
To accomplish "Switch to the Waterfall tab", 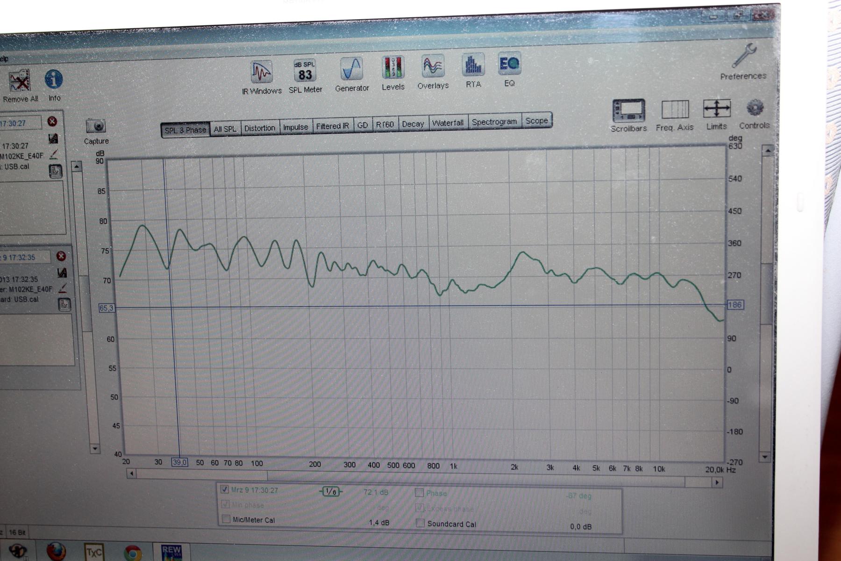I will (448, 123).
